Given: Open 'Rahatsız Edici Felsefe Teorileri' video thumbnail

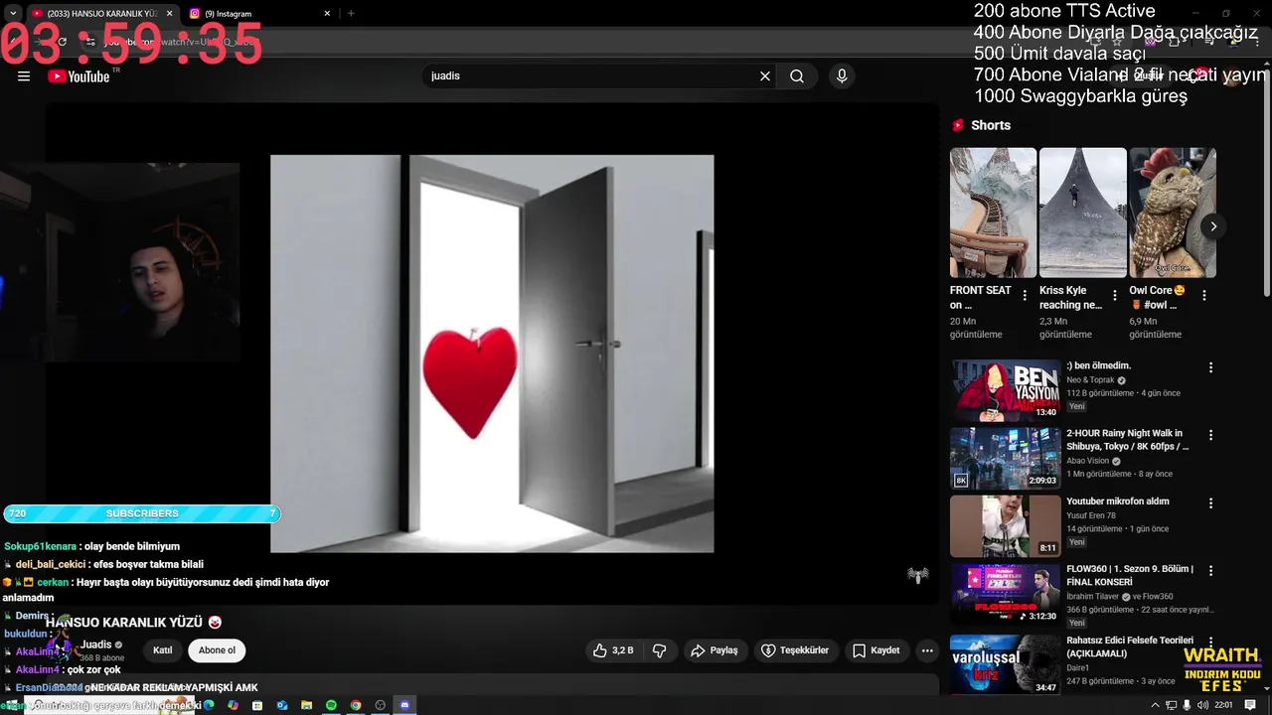Looking at the screenshot, I should [1005, 663].
